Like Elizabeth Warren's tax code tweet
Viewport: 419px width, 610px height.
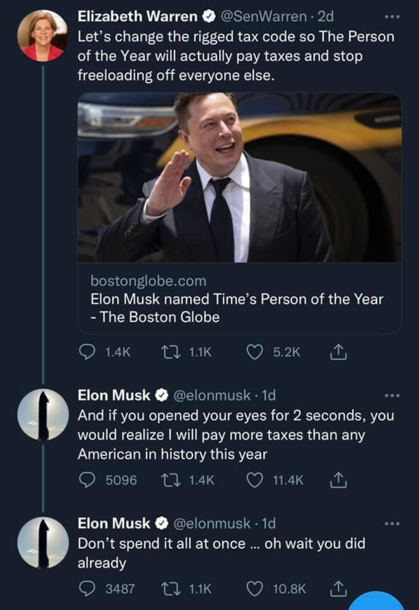click(255, 352)
